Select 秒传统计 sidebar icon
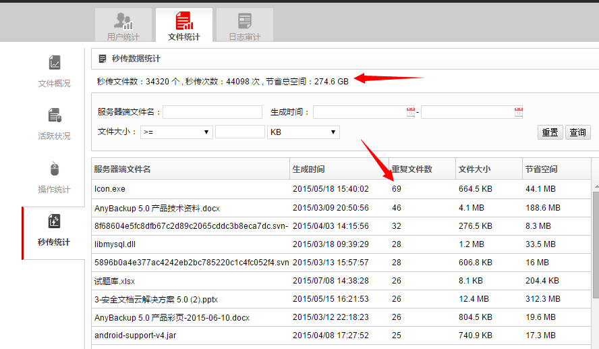The image size is (599, 349). (x=54, y=221)
